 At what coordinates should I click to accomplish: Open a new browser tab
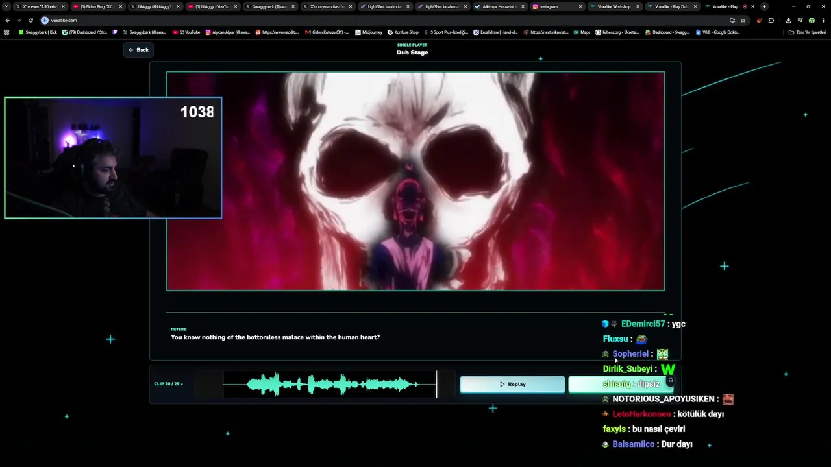click(764, 6)
